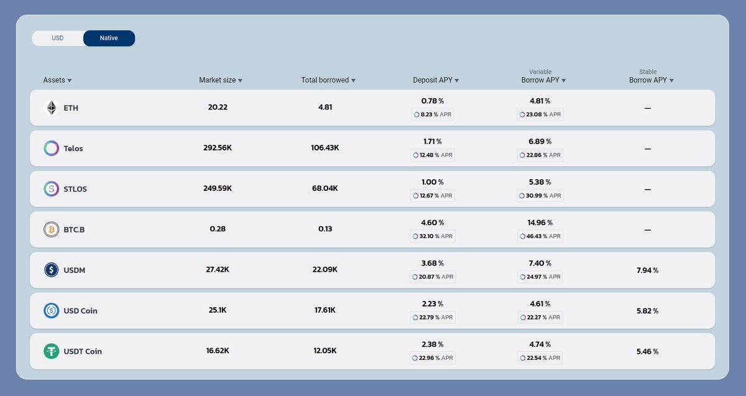Click the ETH deposit 8.23 % APR badge
The width and height of the screenshot is (746, 396).
[433, 114]
